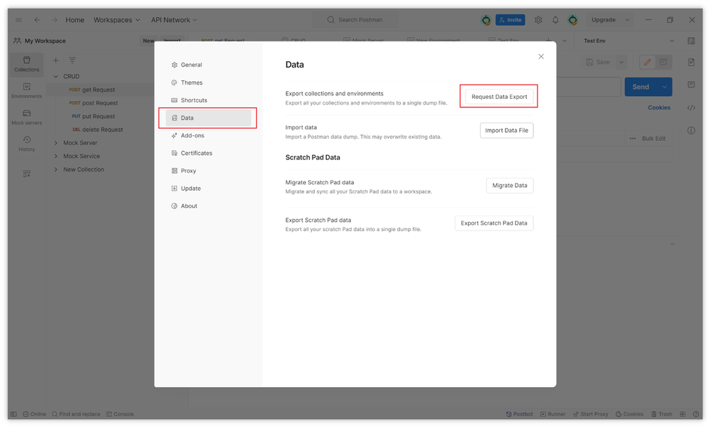Open Trash in the status bar
The width and height of the screenshot is (712, 429).
pos(661,414)
